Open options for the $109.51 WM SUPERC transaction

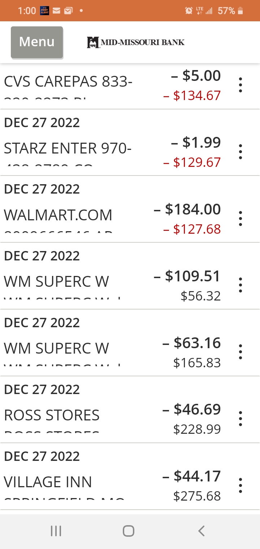[x=240, y=285]
